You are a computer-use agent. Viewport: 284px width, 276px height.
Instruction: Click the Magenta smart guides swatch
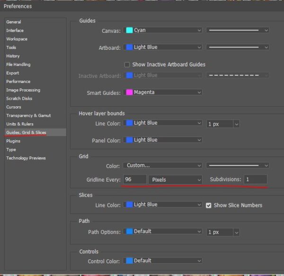pos(129,92)
